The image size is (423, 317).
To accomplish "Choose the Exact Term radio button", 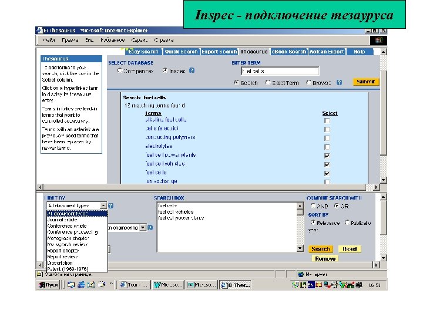I will (x=268, y=83).
